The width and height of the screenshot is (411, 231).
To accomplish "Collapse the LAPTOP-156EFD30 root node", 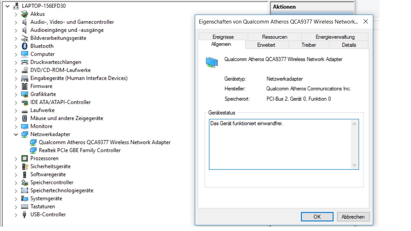I will pyautogui.click(x=7, y=6).
